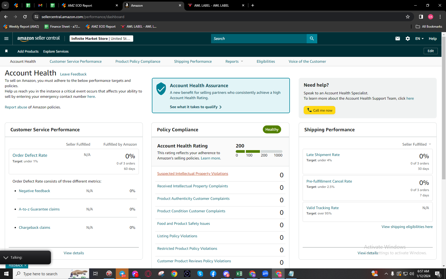Open Skype from the taskbar
Viewport: 446px width, 279px height.
200,274
